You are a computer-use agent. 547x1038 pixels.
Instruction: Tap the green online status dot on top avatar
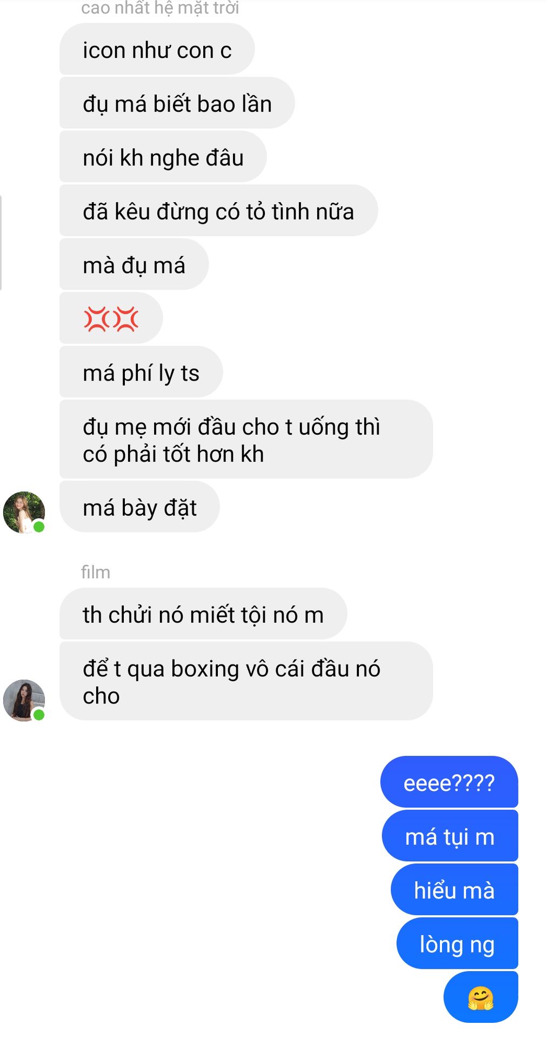[39, 527]
